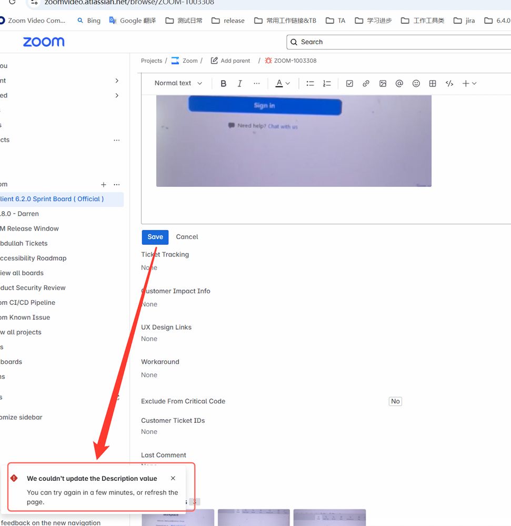Add a board with sidebar plus icon

click(103, 184)
